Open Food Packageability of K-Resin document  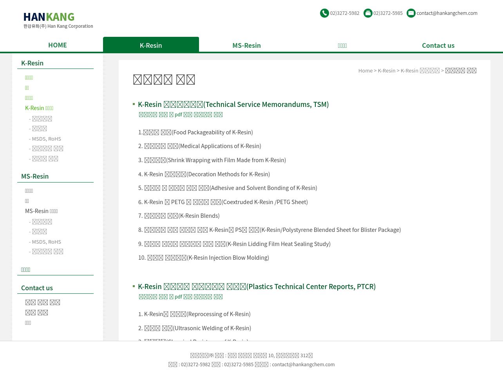tap(195, 132)
